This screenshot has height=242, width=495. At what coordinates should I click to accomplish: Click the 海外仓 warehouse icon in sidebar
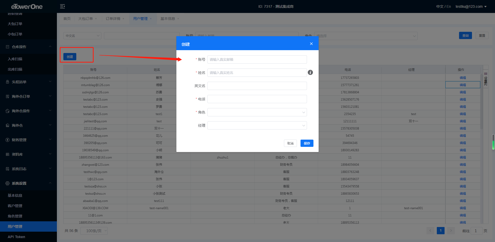(x=8, y=125)
